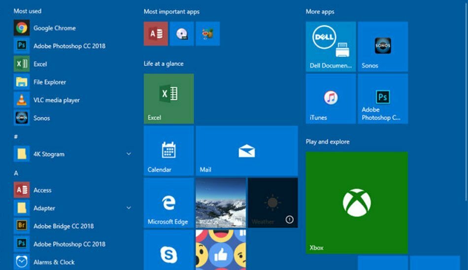Open the Microsoft Edge tile
The image size is (468, 270).
(x=168, y=203)
